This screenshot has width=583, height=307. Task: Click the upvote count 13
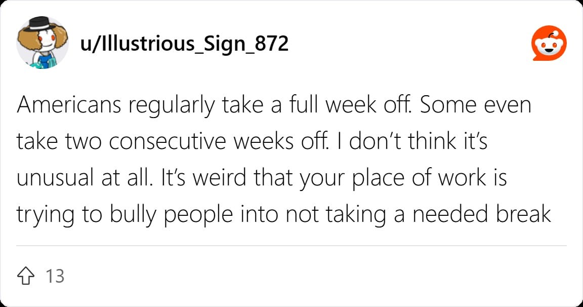55,276
